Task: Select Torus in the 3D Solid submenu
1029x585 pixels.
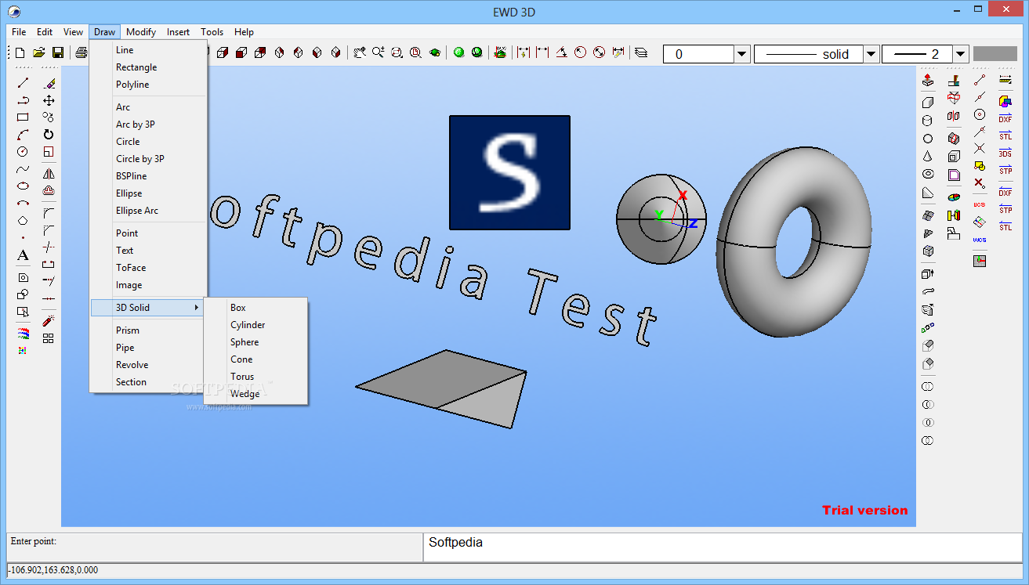Action: (242, 377)
